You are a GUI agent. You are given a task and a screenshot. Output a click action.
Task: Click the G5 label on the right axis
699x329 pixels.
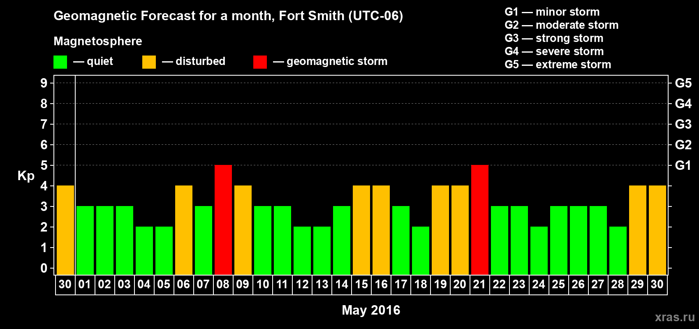pyautogui.click(x=683, y=83)
